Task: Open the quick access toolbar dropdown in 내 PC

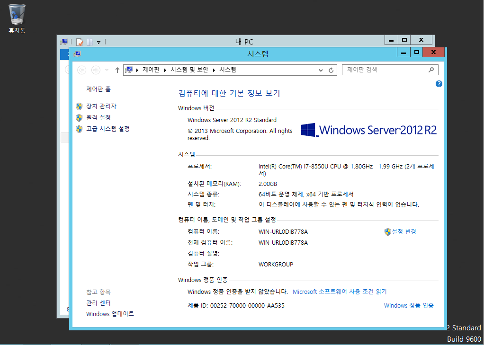Action: [99, 42]
